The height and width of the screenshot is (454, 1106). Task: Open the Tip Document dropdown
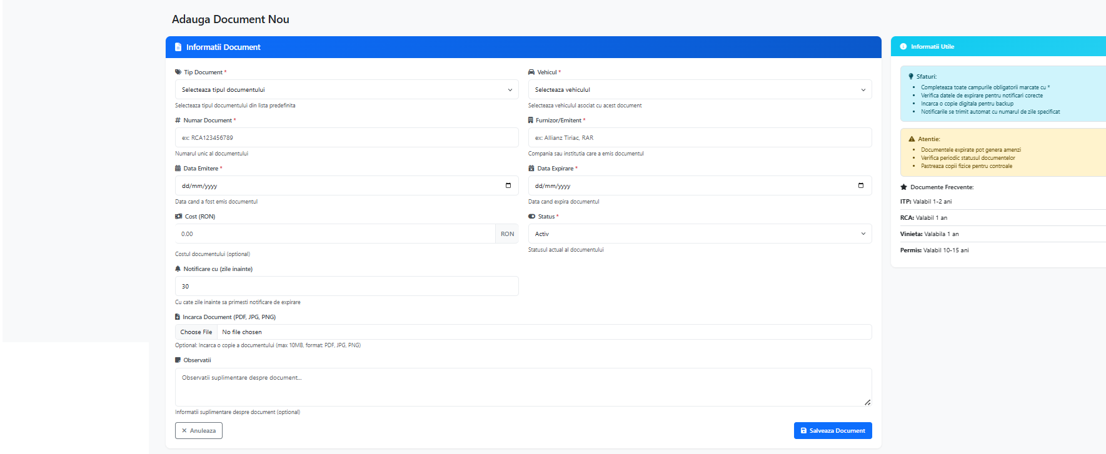(346, 90)
